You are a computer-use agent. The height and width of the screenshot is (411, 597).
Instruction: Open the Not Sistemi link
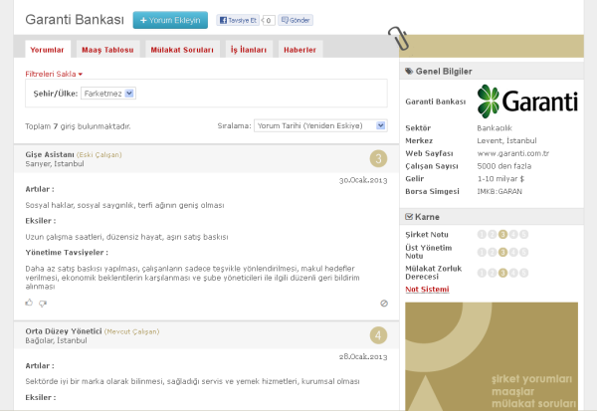pos(427,290)
